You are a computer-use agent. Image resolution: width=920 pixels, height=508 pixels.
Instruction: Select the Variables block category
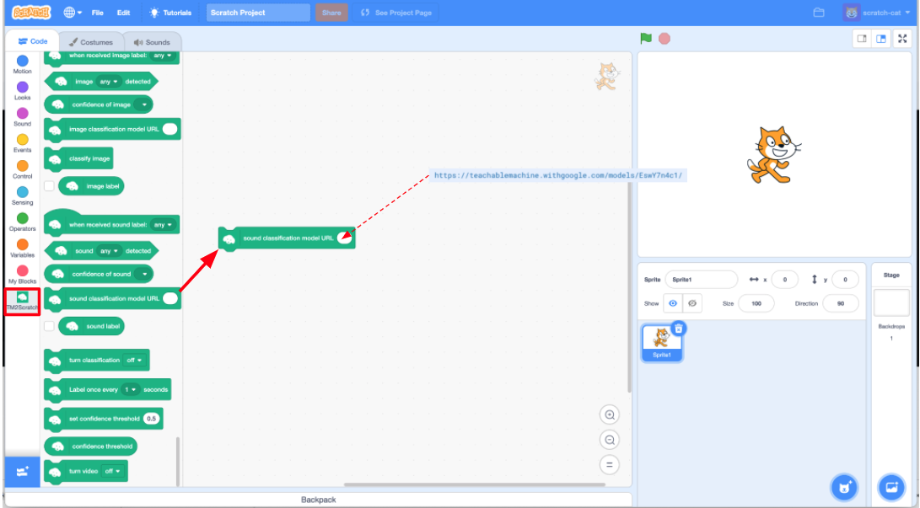[22, 249]
